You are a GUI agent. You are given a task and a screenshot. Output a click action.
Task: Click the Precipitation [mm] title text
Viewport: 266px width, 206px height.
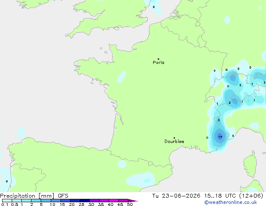click(27, 196)
